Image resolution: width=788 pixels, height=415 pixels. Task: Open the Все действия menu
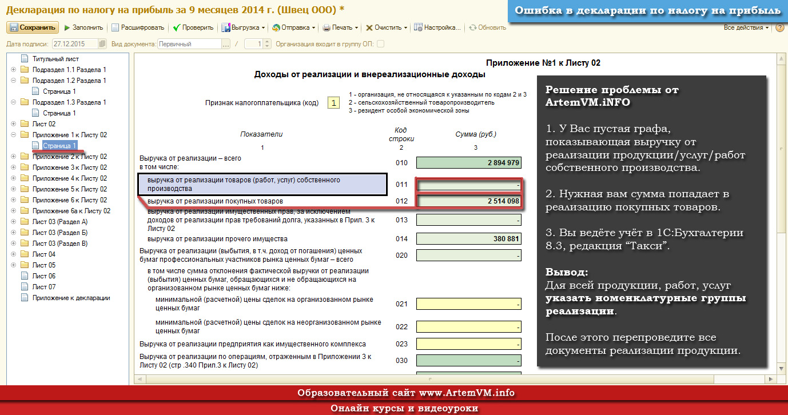click(x=746, y=27)
